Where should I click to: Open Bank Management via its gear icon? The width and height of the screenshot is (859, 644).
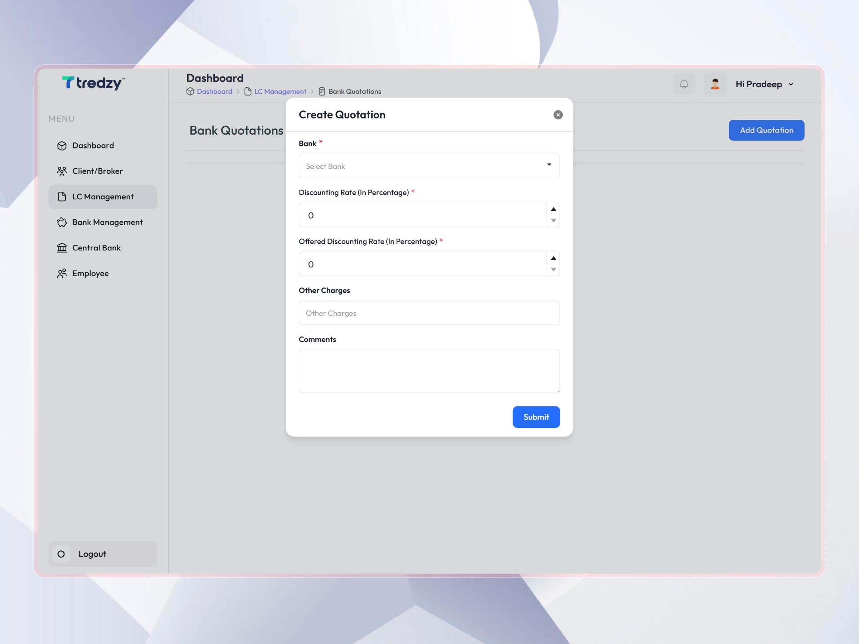pyautogui.click(x=63, y=222)
